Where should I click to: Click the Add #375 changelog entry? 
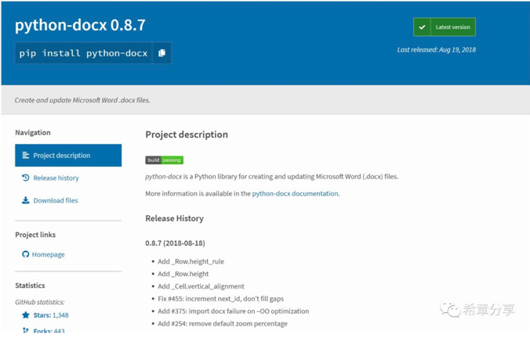(233, 311)
